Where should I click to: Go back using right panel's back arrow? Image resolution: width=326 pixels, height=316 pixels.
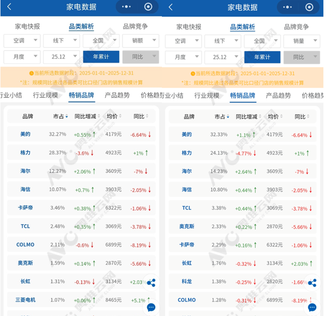pos(171,7)
